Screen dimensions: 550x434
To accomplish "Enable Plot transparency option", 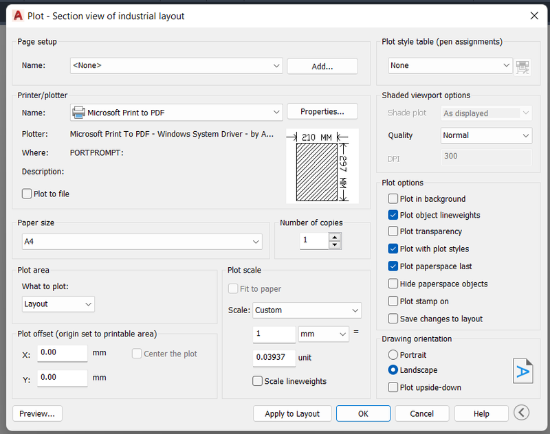I will pos(393,231).
